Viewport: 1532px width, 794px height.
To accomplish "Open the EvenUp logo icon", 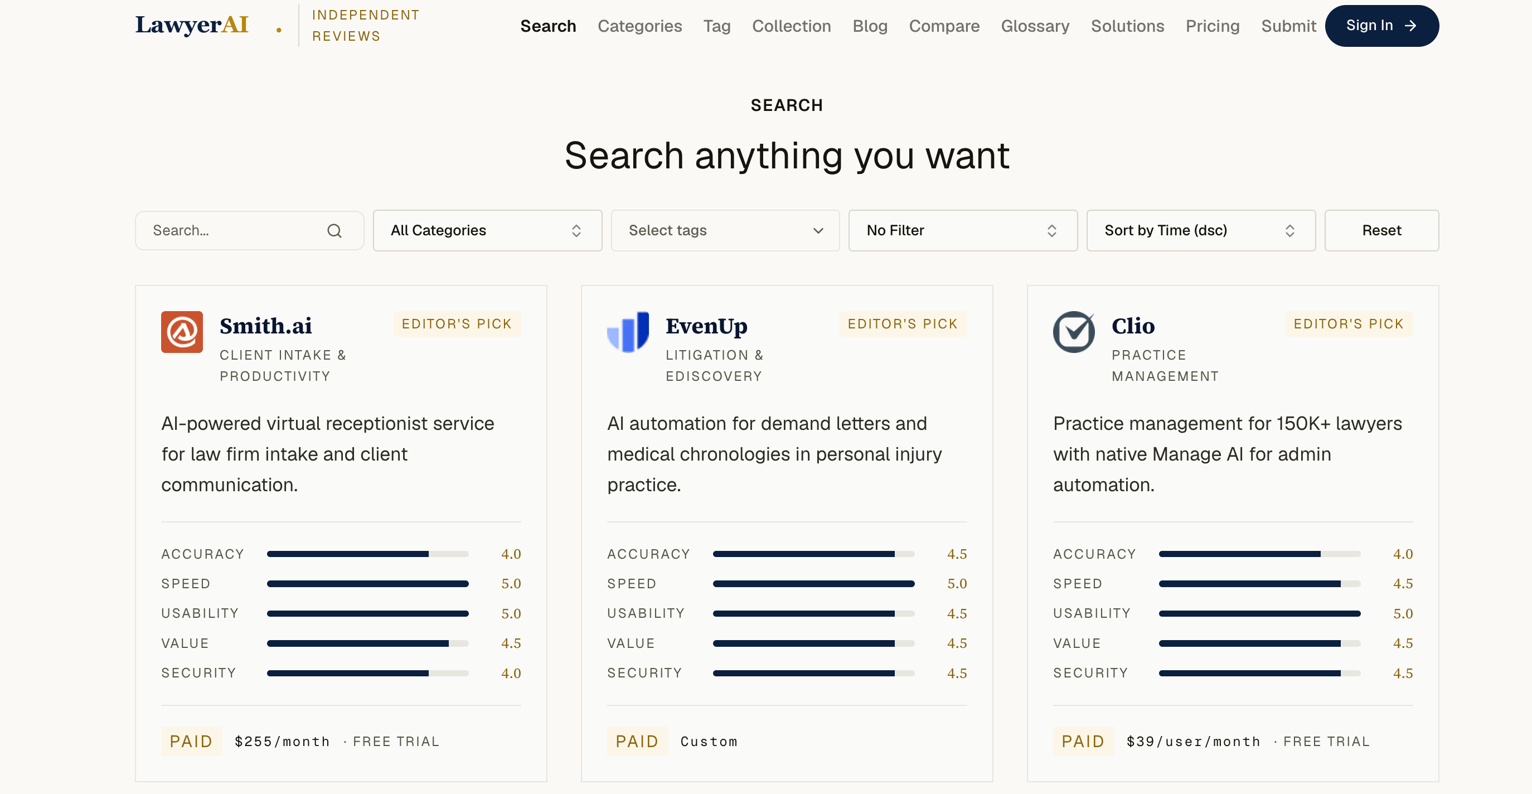I will point(628,332).
